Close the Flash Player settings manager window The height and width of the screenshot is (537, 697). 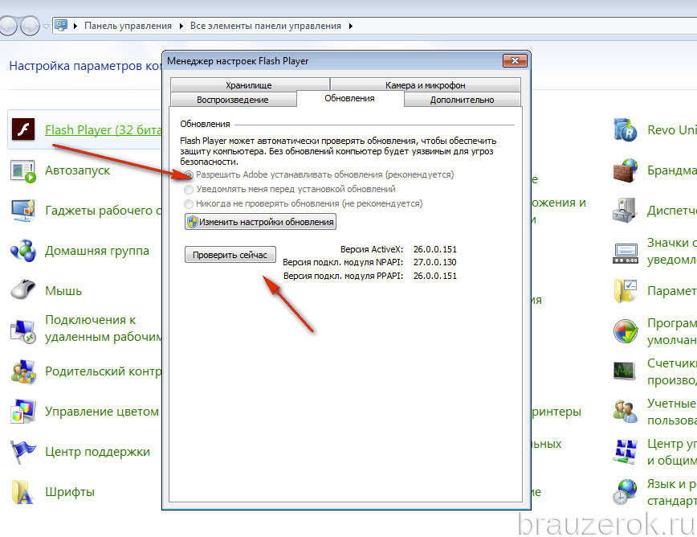pos(515,60)
